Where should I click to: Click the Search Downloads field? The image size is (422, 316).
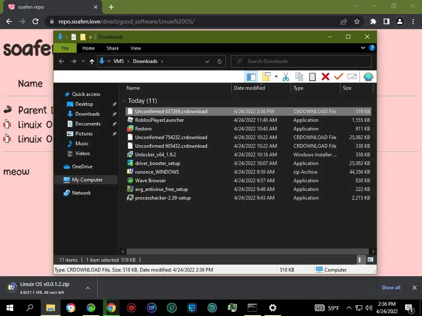pyautogui.click(x=301, y=61)
